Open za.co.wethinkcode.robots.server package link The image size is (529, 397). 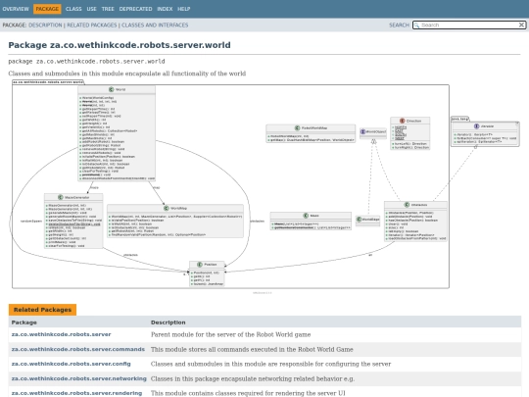click(61, 334)
